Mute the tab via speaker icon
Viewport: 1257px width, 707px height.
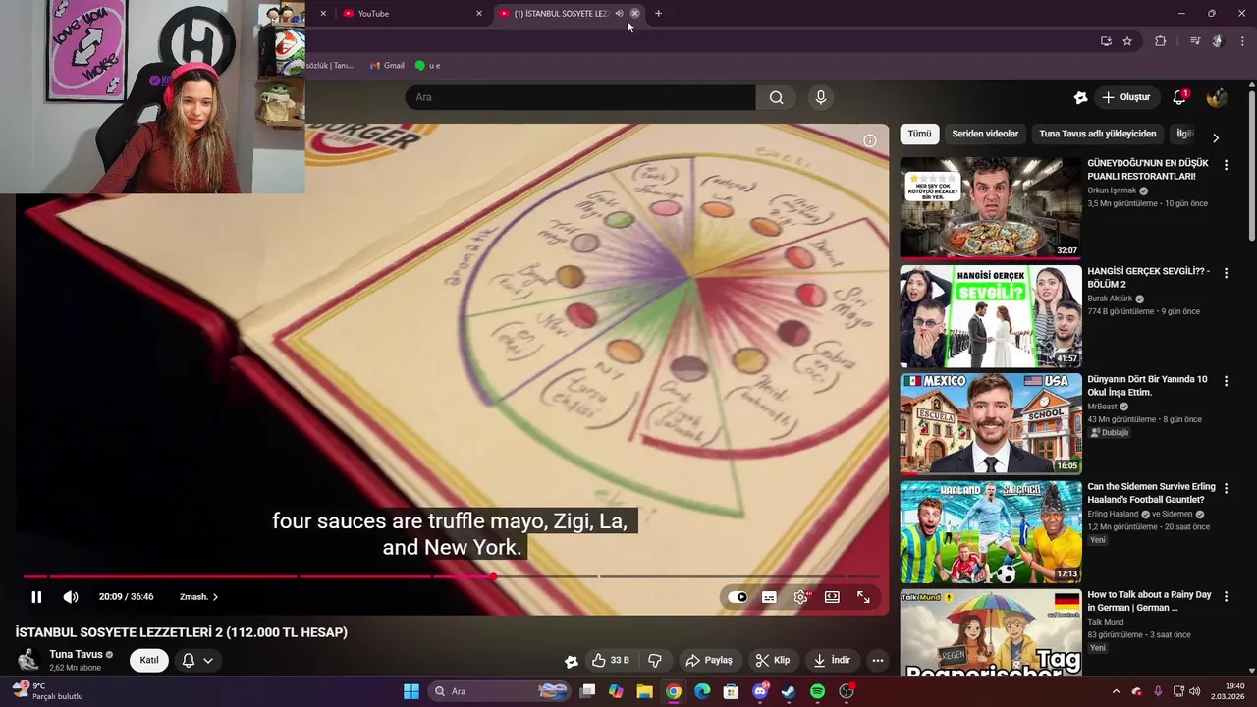pos(619,14)
